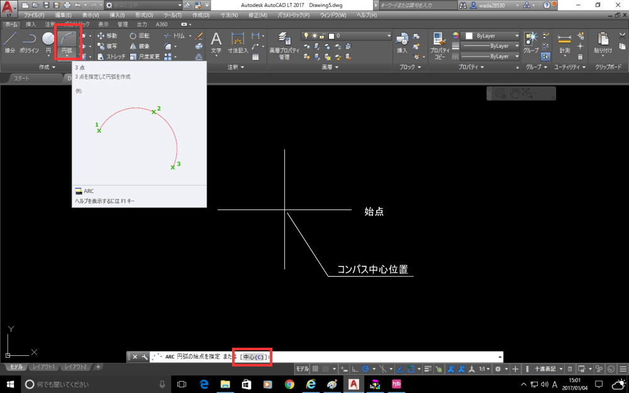This screenshot has width=629, height=393.
Task: Open the 寸法(N) menu
Action: (229, 15)
